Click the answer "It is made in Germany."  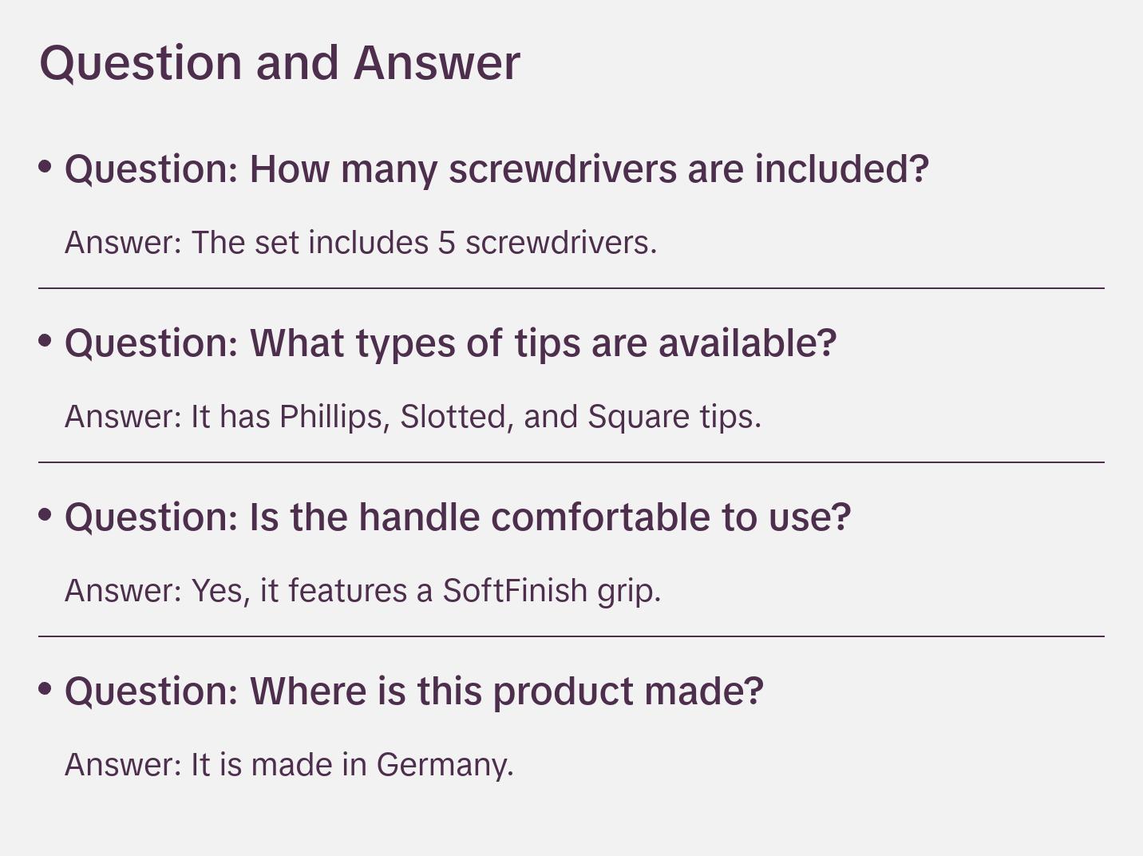289,765
